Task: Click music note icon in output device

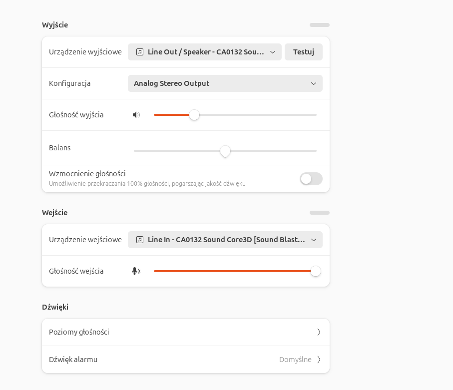Action: (x=140, y=52)
